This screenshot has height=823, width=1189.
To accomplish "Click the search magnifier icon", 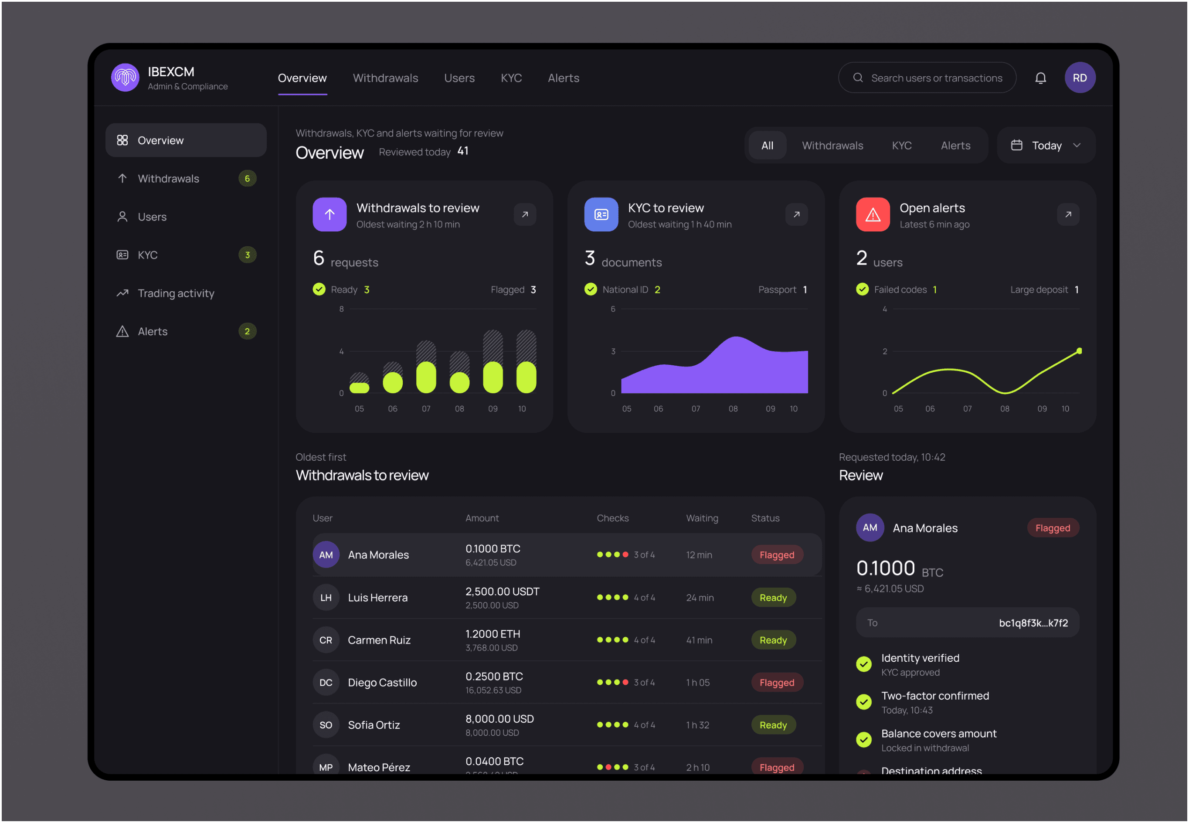I will (x=858, y=78).
